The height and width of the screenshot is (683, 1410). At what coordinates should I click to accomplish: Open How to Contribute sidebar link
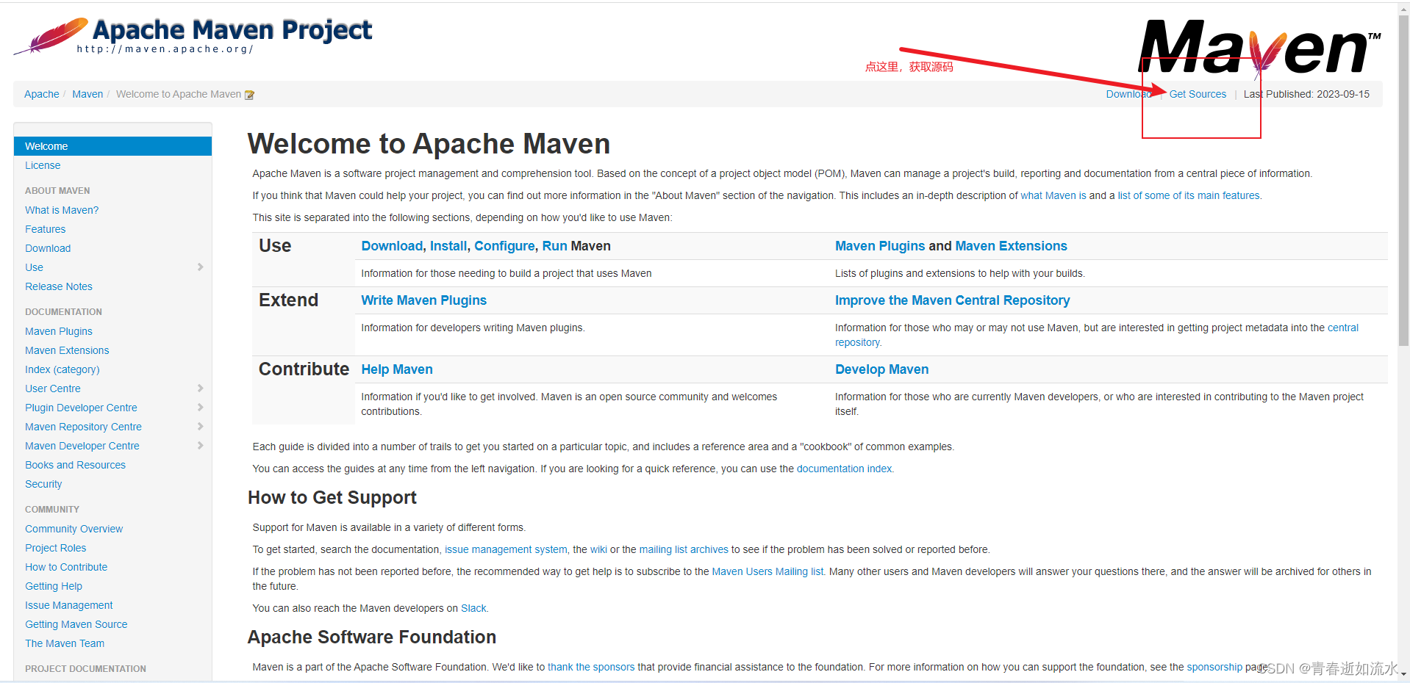tap(66, 567)
